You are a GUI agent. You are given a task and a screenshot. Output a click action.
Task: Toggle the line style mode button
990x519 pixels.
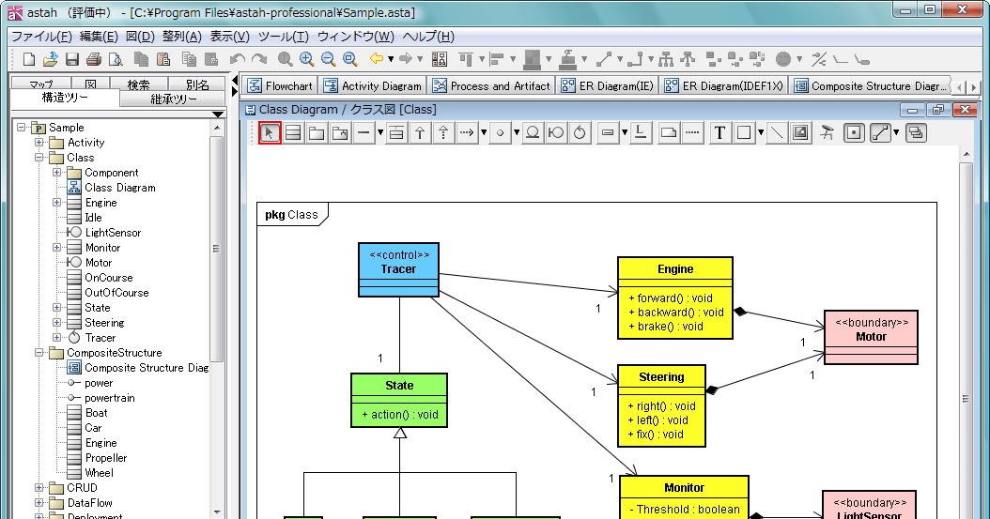click(x=879, y=133)
